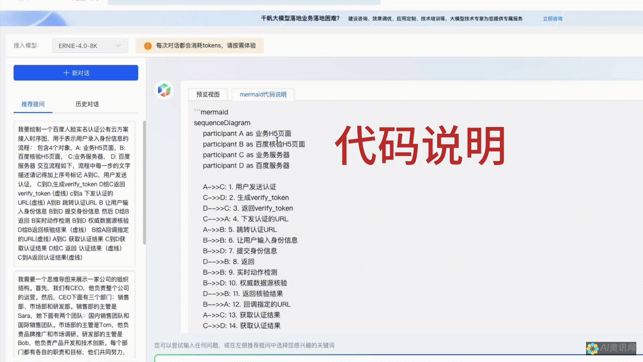Screen dimensions: 643x362
Task: Select the 百度人脸实名认证 sequence diagram prompt card
Action: tap(74, 193)
